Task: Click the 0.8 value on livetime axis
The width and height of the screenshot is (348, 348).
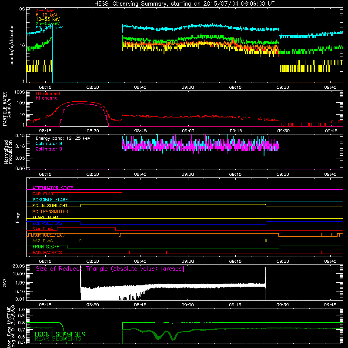Action: tap(21, 322)
